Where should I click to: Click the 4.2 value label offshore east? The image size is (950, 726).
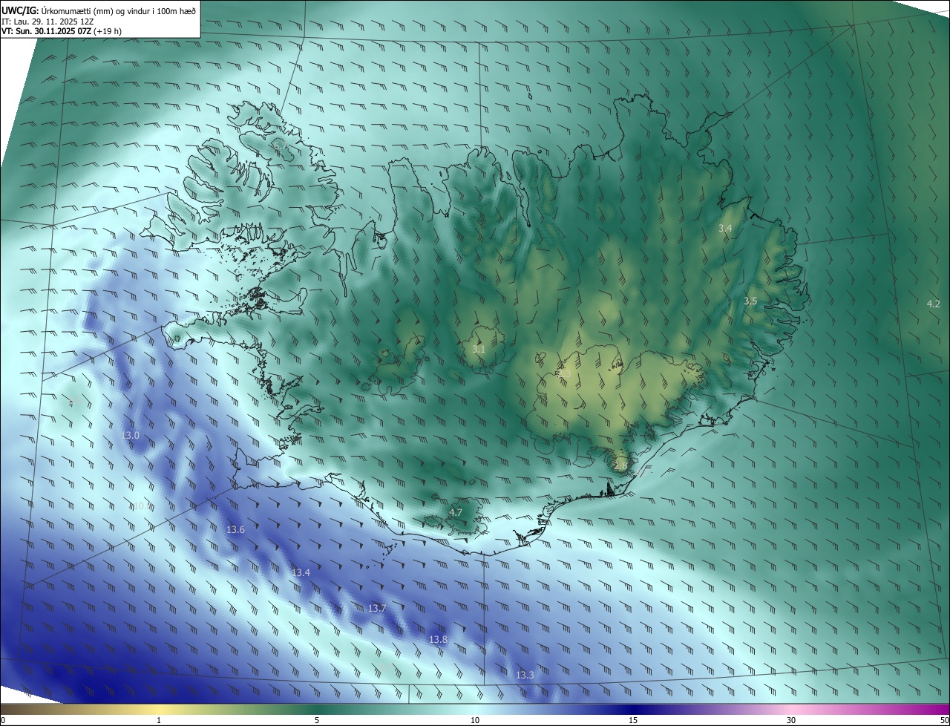[x=934, y=304]
